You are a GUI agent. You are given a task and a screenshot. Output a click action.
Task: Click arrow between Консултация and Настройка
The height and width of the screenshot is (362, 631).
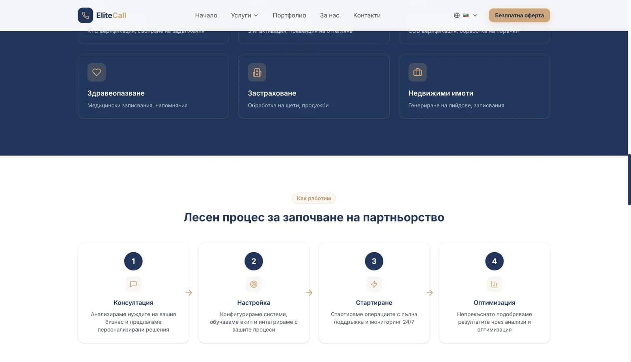(x=189, y=293)
